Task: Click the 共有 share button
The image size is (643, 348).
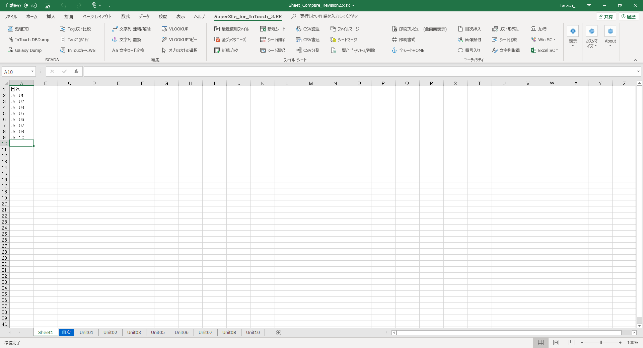Action: click(606, 16)
